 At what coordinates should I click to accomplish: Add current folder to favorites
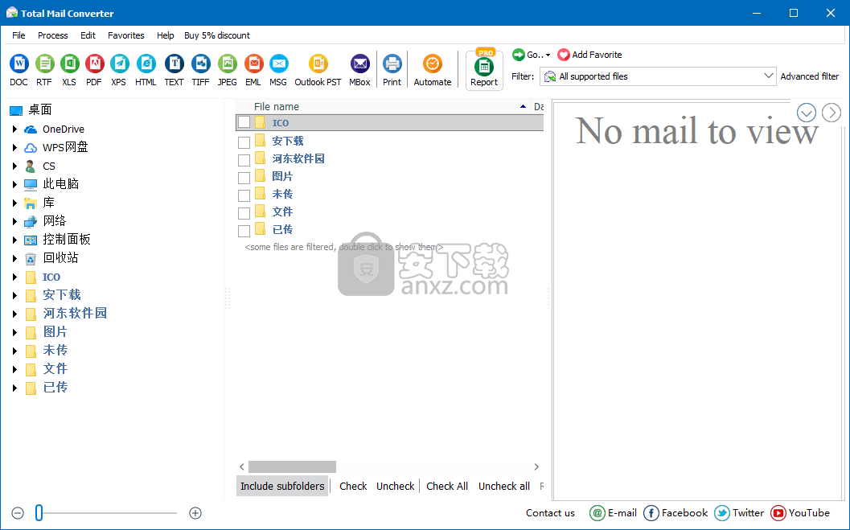point(589,55)
